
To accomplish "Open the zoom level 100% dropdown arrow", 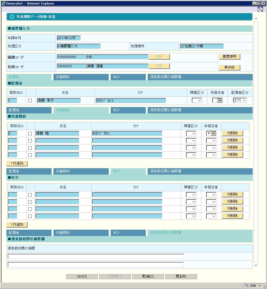I will [x=260, y=286].
